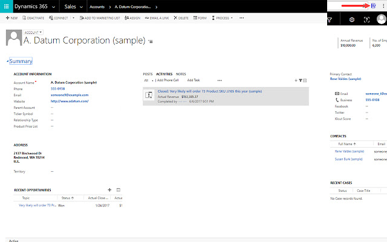Open the Dynamics 365 app launcher waffle
This screenshot has height=242, width=387.
tap(7, 7)
